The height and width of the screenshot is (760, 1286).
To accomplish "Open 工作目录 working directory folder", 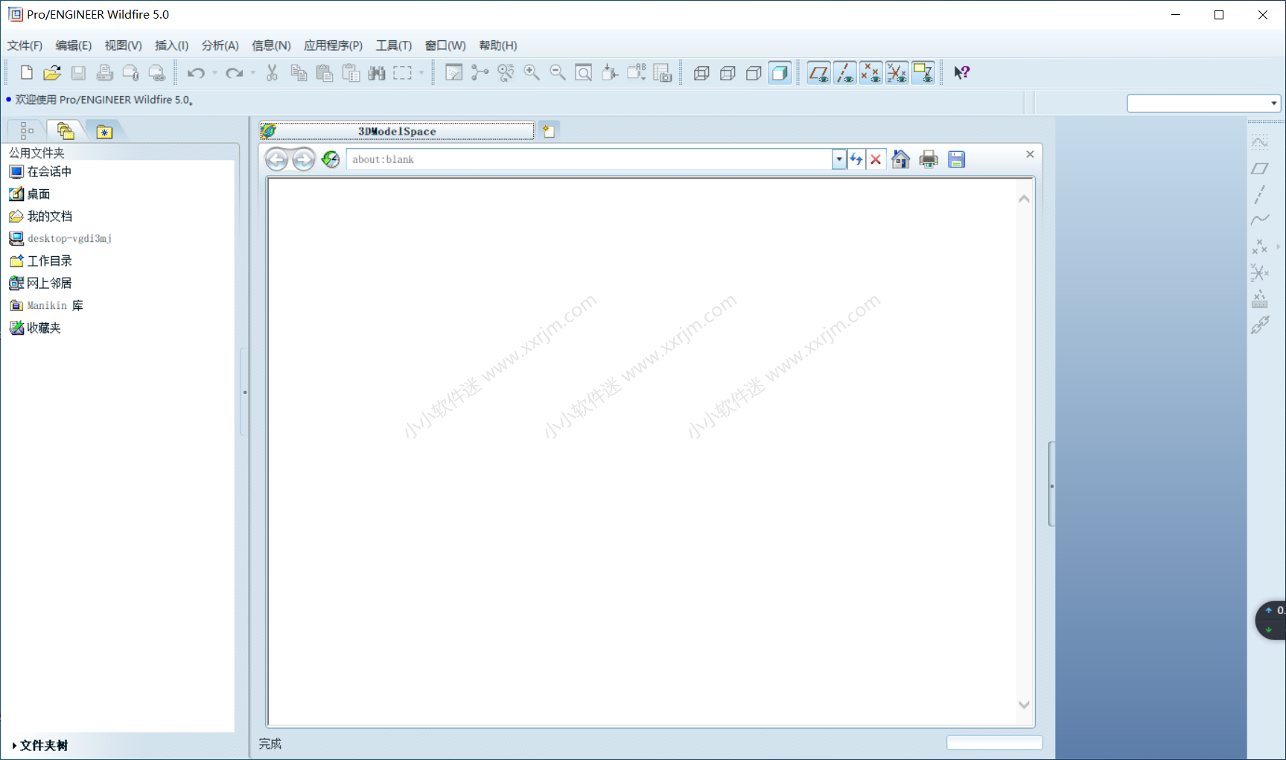I will click(41, 261).
